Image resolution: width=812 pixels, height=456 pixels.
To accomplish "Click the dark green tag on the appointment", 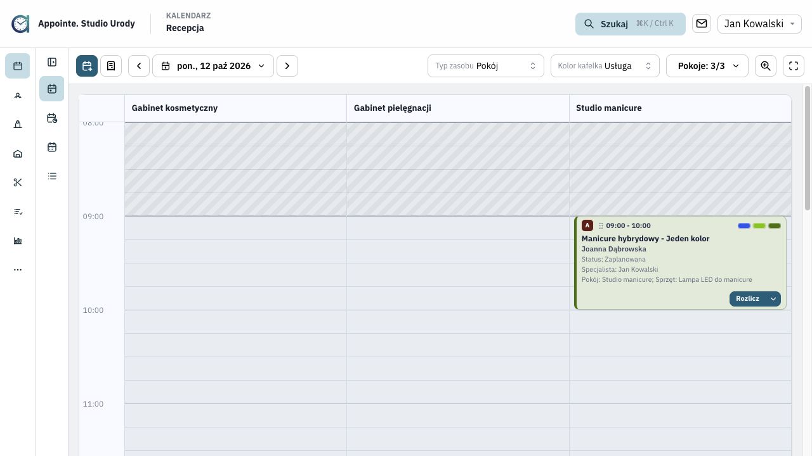I will tap(775, 226).
